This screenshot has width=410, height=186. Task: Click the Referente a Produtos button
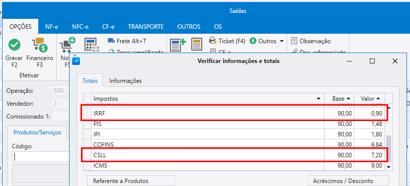click(x=131, y=181)
